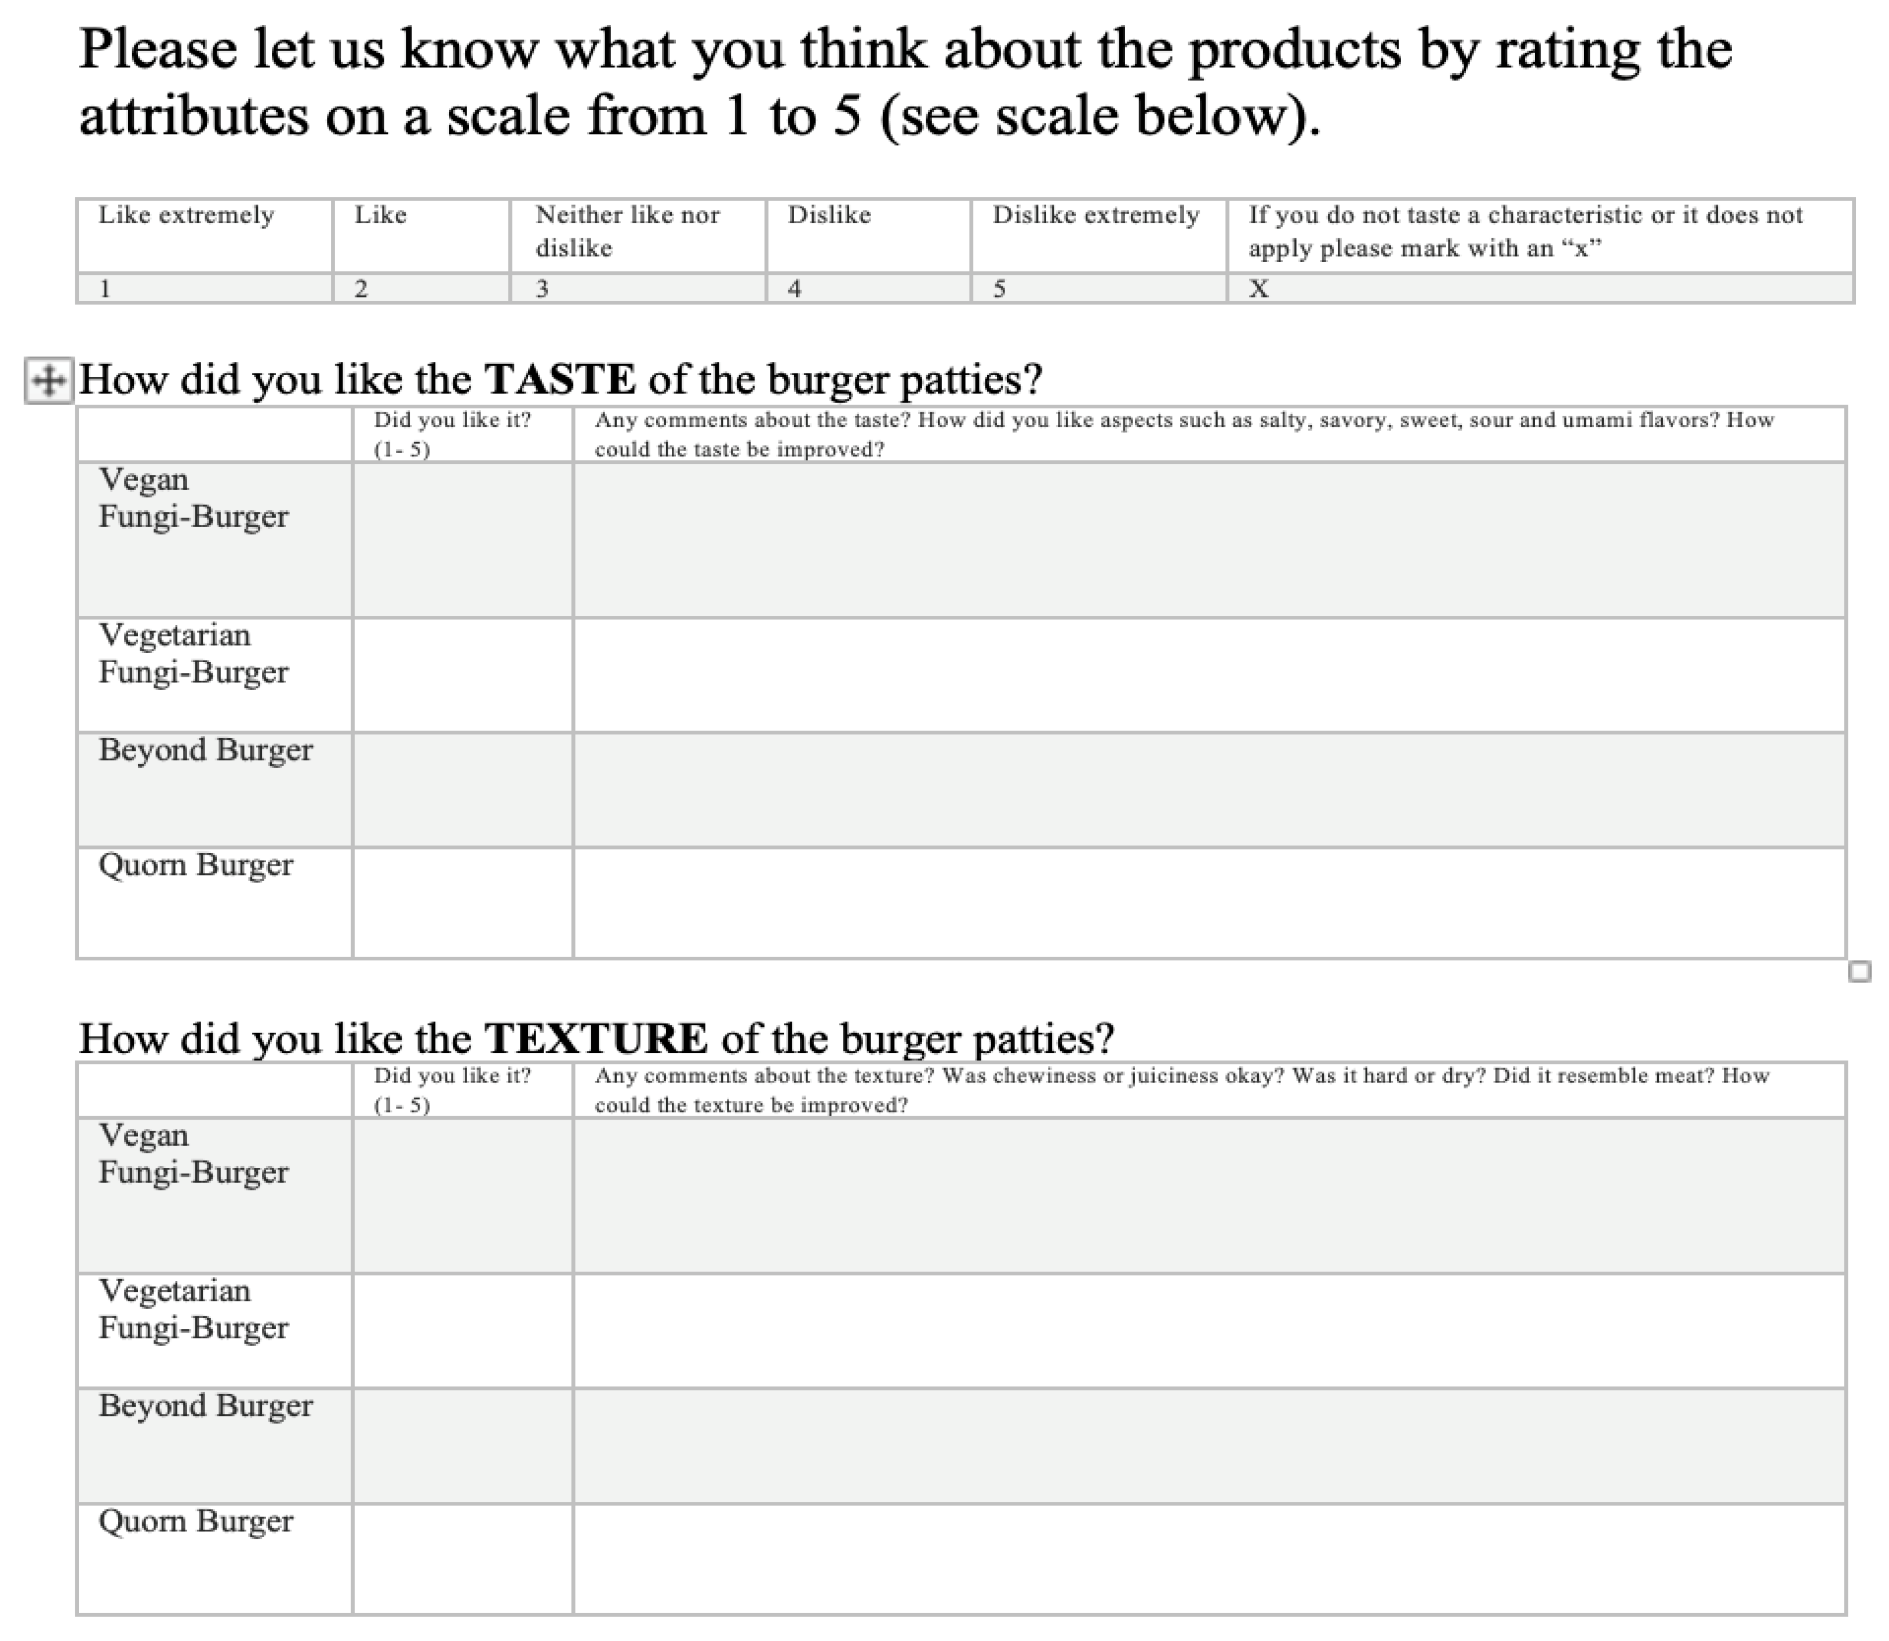
Task: Select Beyond Burger taste rating cell
Action: (x=462, y=789)
